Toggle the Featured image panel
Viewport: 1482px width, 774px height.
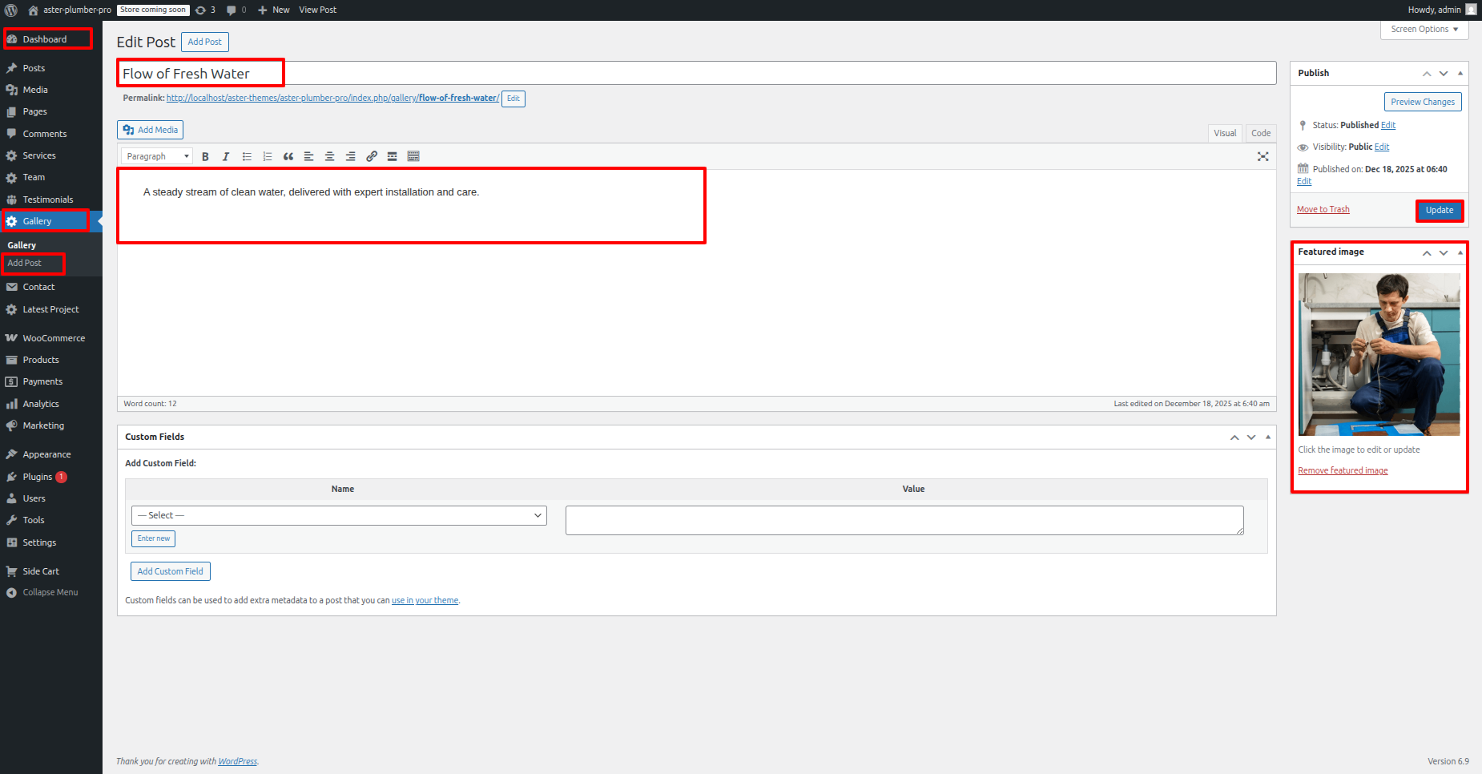tap(1460, 252)
